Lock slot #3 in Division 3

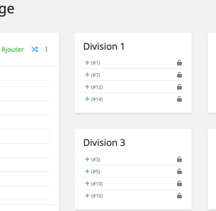(x=179, y=159)
